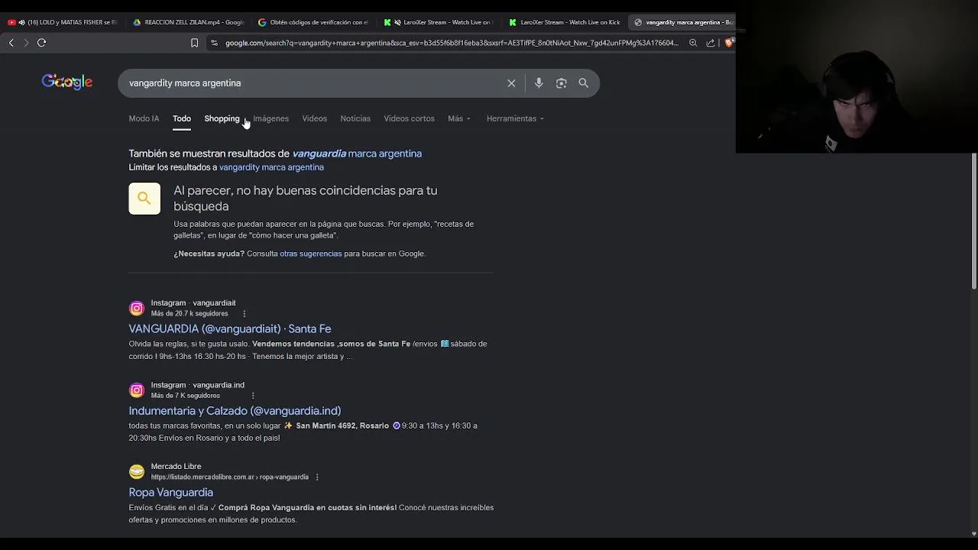Viewport: 978px width, 550px height.
Task: Expand the Más filters dropdown
Action: coord(459,118)
